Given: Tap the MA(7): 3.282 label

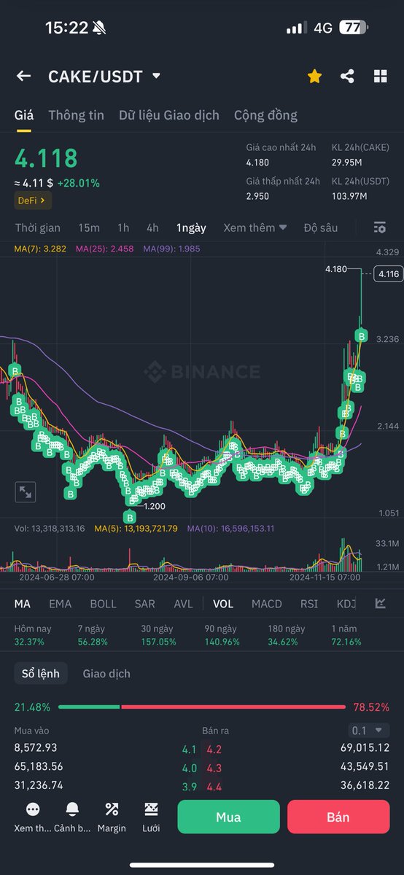Looking at the screenshot, I should (x=40, y=249).
